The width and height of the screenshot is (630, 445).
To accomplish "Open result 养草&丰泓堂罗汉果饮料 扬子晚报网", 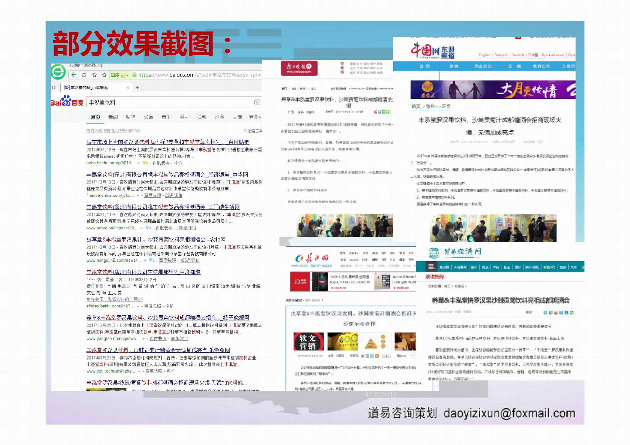I will click(168, 318).
